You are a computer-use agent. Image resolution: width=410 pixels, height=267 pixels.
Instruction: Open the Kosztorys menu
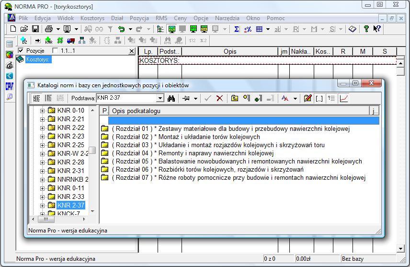92,18
